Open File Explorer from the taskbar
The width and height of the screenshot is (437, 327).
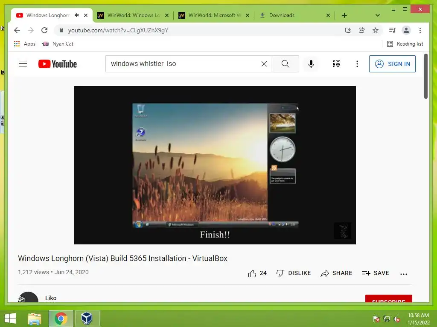pos(35,318)
